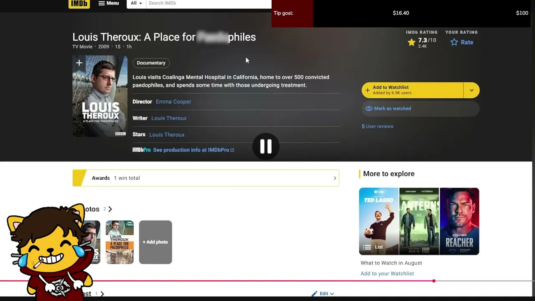Expand the Cast section chevron
The height and width of the screenshot is (301, 535).
(x=102, y=294)
